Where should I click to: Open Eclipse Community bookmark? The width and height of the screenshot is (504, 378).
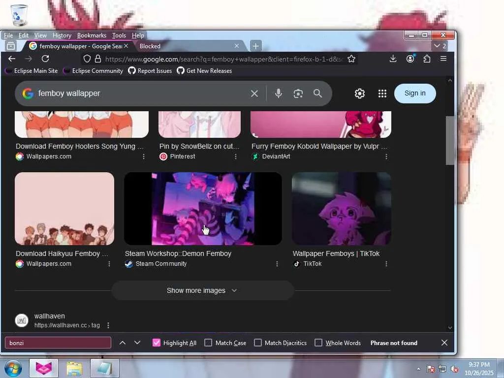point(94,71)
